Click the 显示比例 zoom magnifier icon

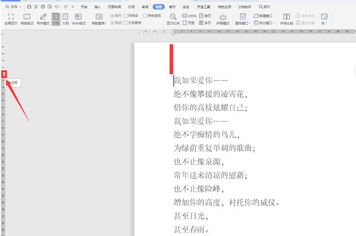173,16
